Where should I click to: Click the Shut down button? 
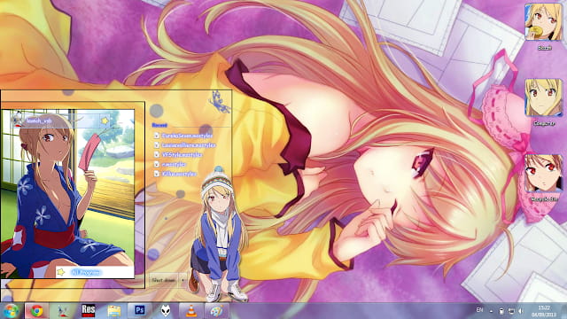pos(163,280)
